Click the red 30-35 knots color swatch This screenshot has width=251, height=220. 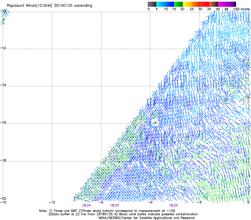(205, 4)
